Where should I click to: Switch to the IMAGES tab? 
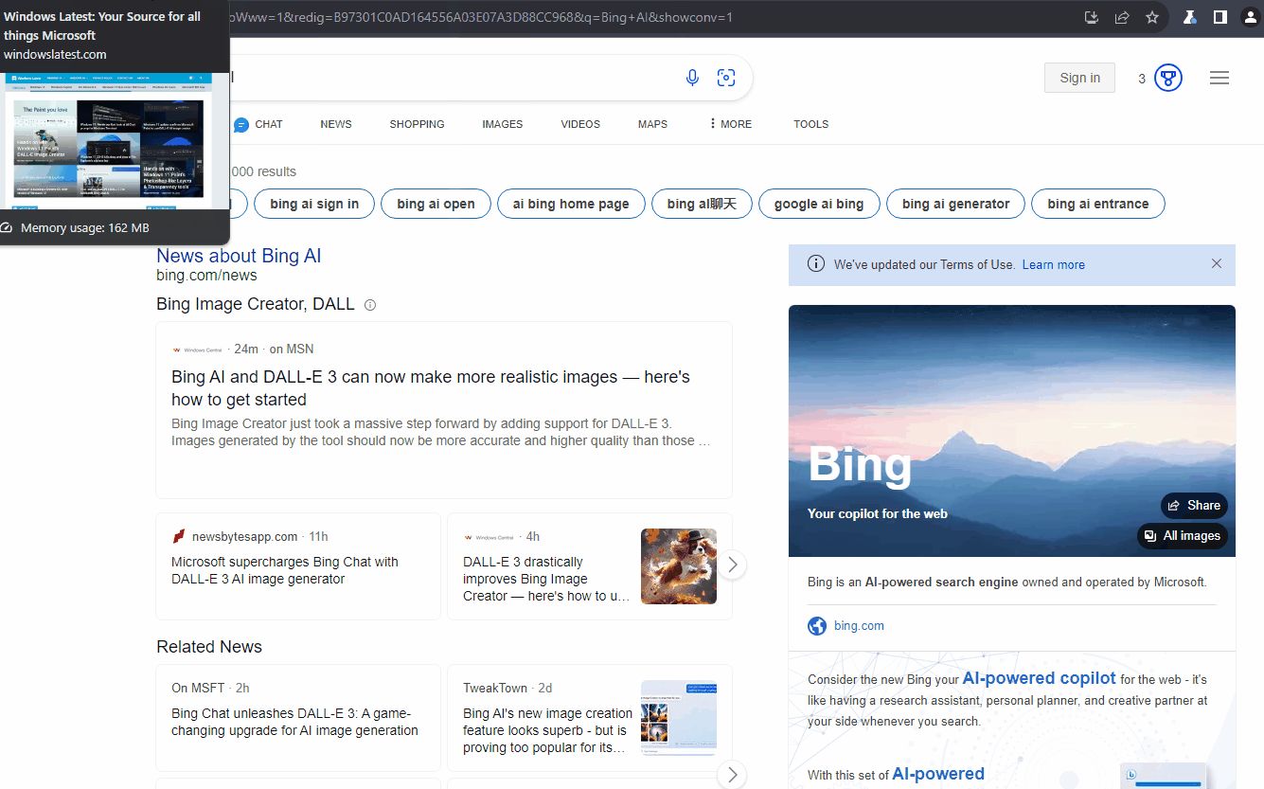(x=502, y=124)
